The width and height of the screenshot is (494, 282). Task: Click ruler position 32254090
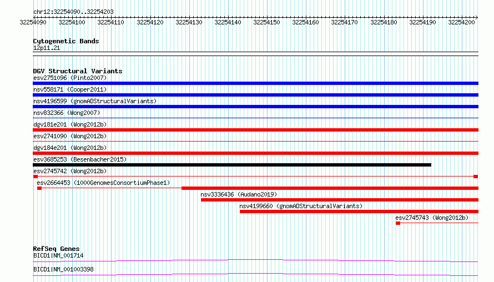[33, 22]
